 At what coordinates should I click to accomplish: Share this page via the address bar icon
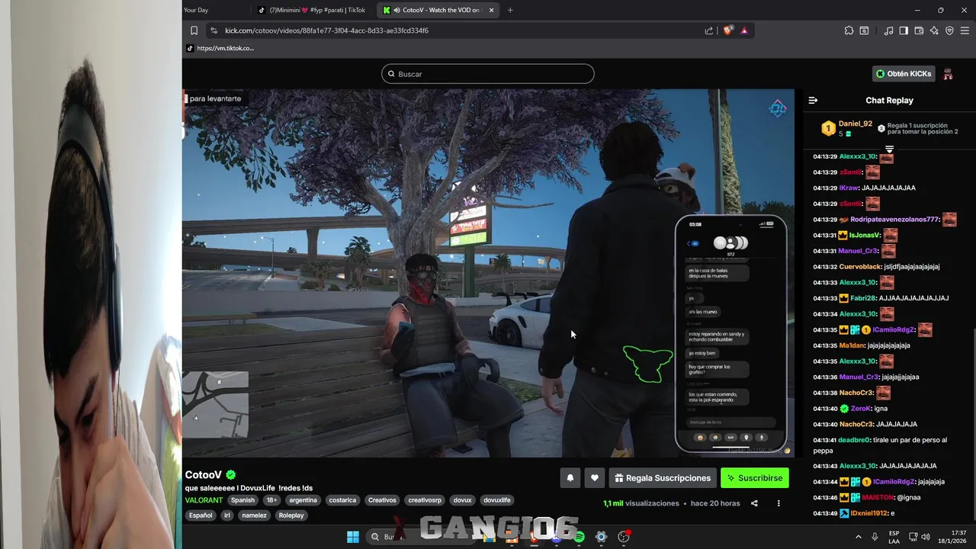(x=709, y=30)
